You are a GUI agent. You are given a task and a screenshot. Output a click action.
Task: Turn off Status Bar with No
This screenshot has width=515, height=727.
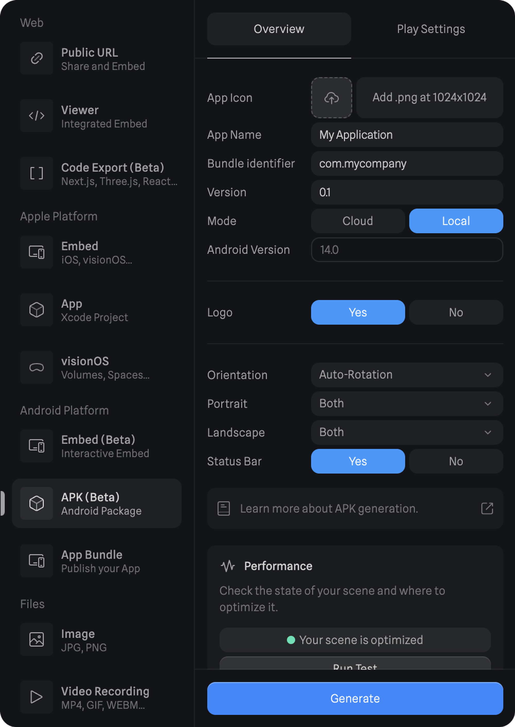[456, 461]
